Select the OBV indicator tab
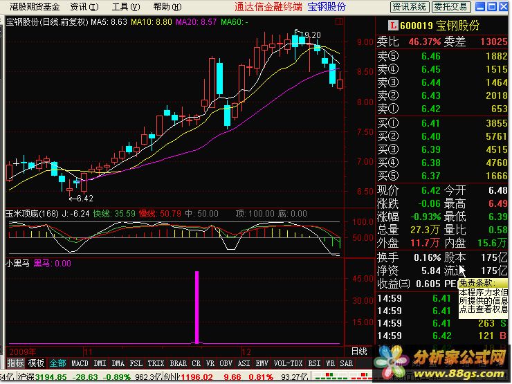The height and width of the screenshot is (384, 512). 226,363
